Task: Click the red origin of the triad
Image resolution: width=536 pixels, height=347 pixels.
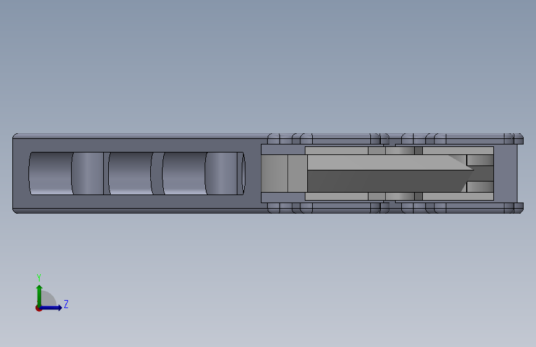Action: point(38,308)
